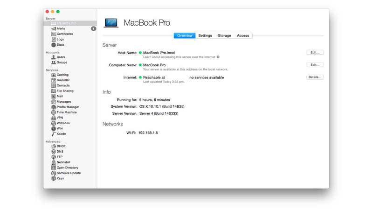Click the System Version OS X 10.10.1 text

(x=162, y=106)
